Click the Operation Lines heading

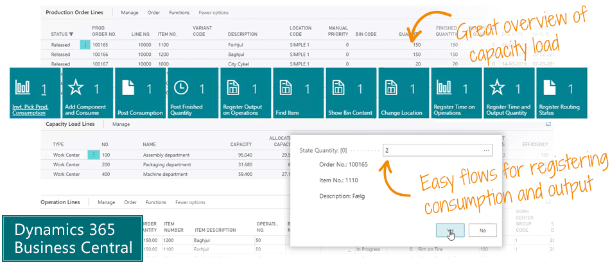[60, 202]
